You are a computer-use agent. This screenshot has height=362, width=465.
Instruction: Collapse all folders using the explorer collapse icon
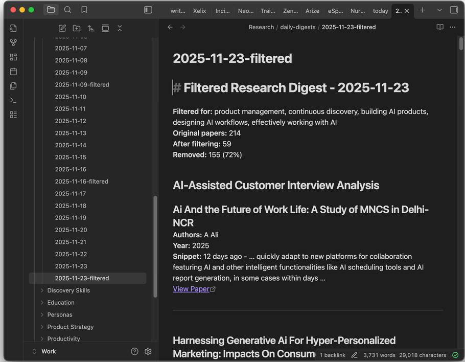(x=120, y=28)
